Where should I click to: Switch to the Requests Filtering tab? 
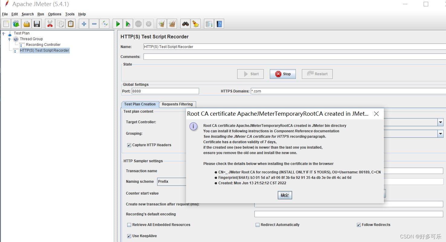[177, 104]
